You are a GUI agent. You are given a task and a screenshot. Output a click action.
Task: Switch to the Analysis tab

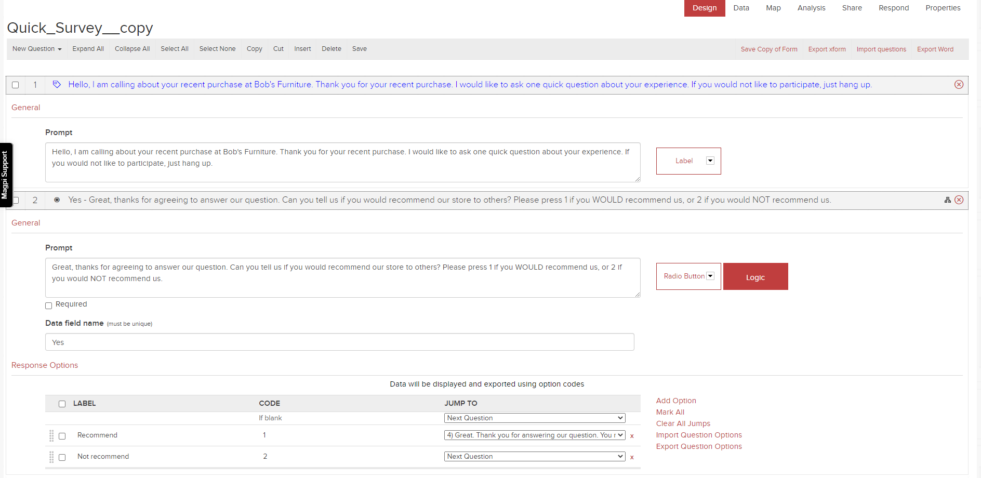coord(811,8)
